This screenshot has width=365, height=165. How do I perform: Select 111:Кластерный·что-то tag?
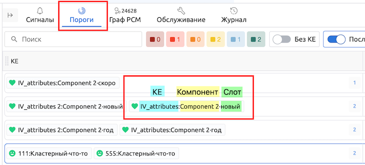click(x=49, y=154)
